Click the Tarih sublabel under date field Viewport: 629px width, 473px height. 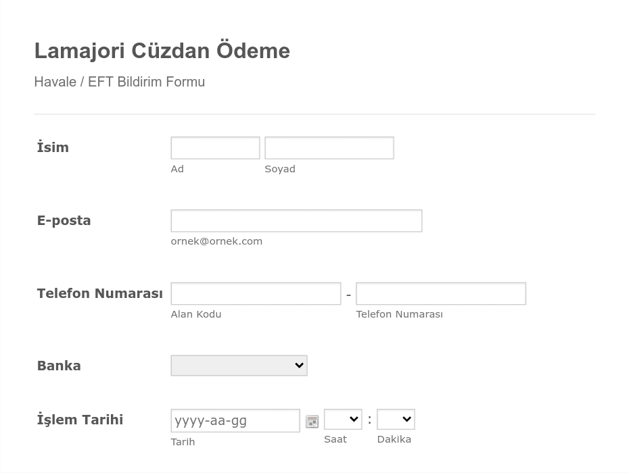tap(183, 442)
